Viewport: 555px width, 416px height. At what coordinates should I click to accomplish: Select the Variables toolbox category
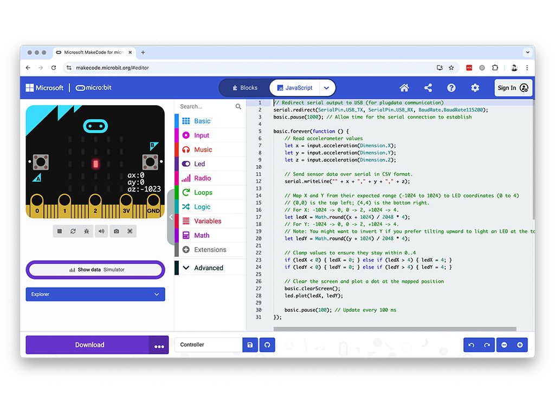pos(208,221)
